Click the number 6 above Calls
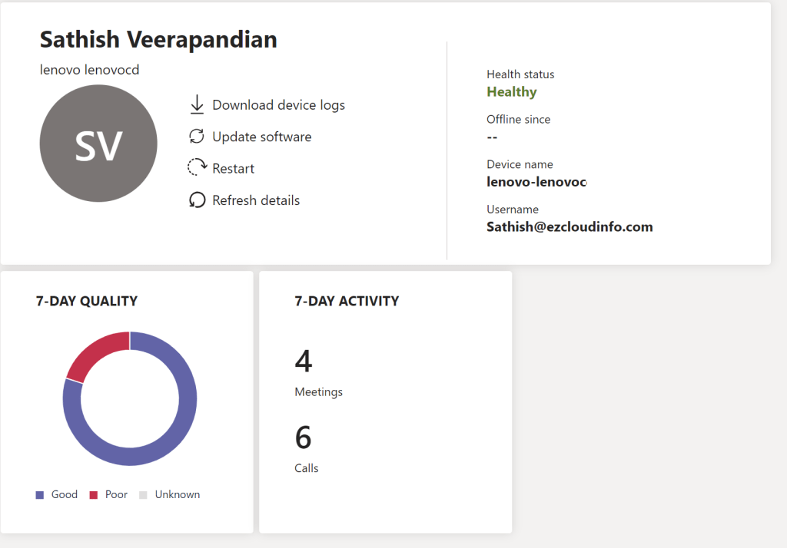 (304, 437)
